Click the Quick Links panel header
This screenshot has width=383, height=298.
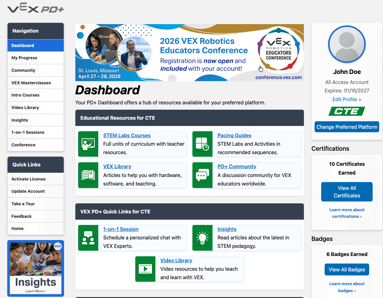(x=35, y=165)
